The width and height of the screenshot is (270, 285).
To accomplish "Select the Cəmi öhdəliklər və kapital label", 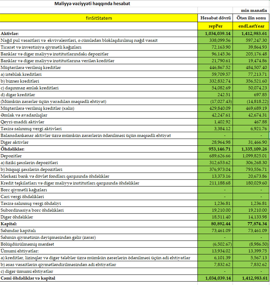I will pos(99,278).
